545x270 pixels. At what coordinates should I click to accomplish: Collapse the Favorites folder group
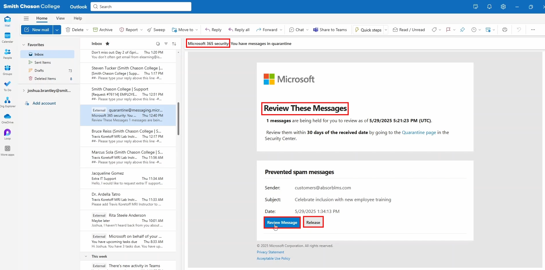point(24,45)
